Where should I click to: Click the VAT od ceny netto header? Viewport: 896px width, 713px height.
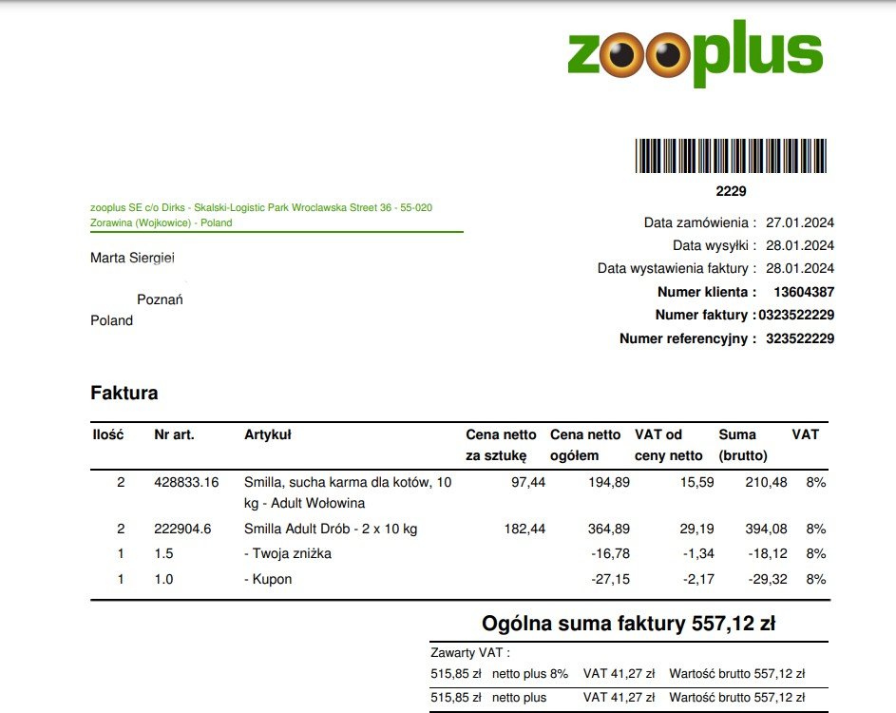tap(669, 445)
